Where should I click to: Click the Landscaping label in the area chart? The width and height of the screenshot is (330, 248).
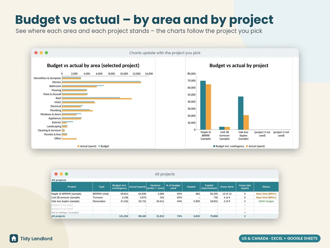[x=54, y=126]
